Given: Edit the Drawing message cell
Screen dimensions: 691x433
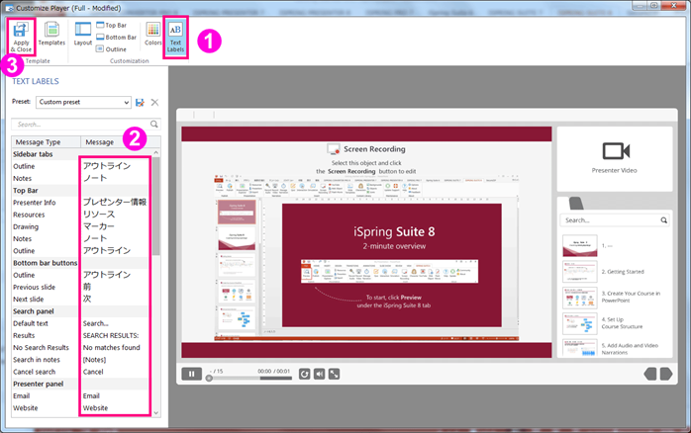Looking at the screenshot, I should pos(115,226).
